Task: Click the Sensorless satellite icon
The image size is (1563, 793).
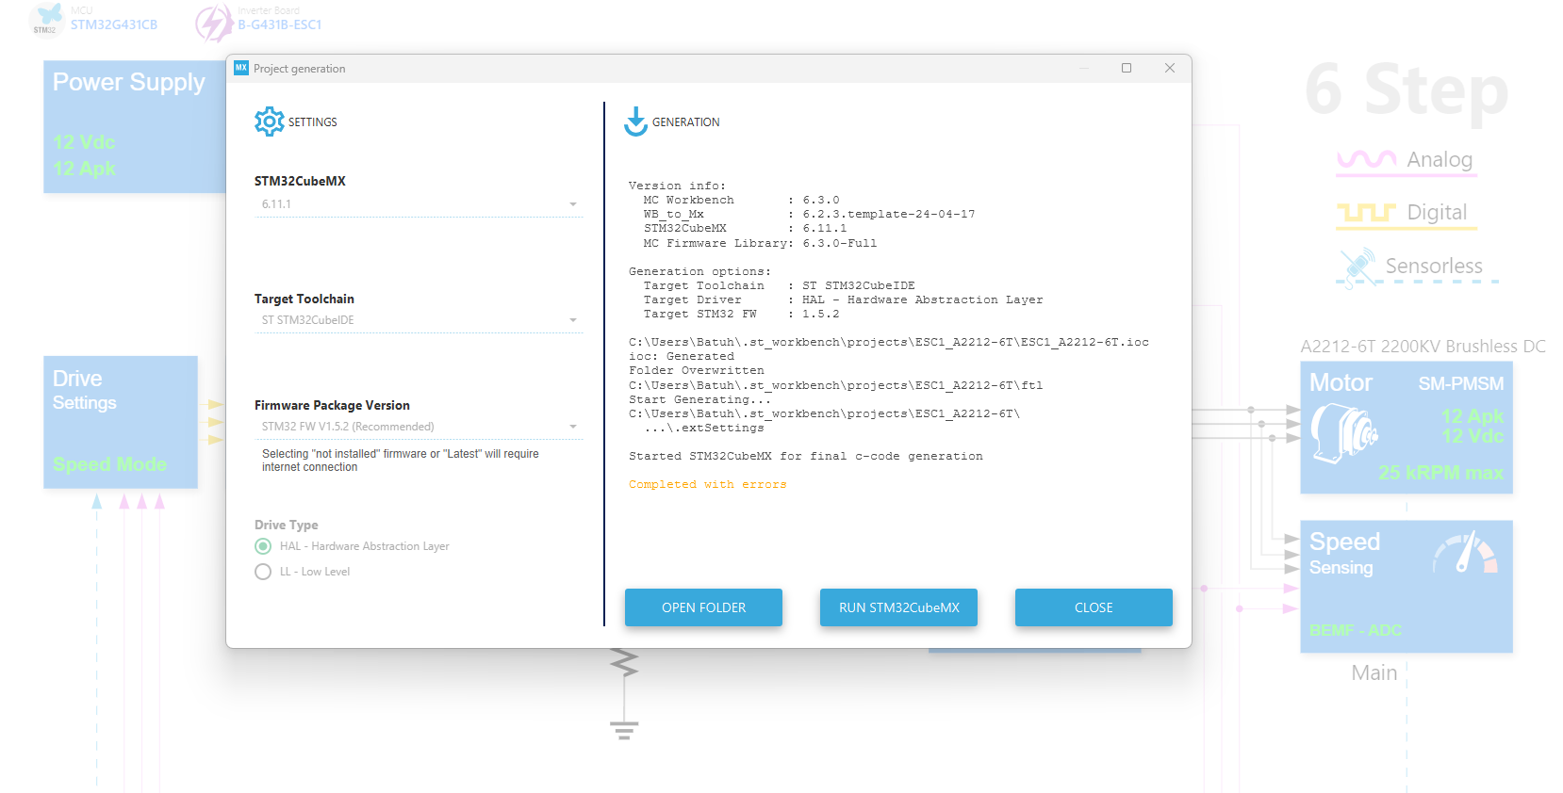Action: [x=1357, y=267]
